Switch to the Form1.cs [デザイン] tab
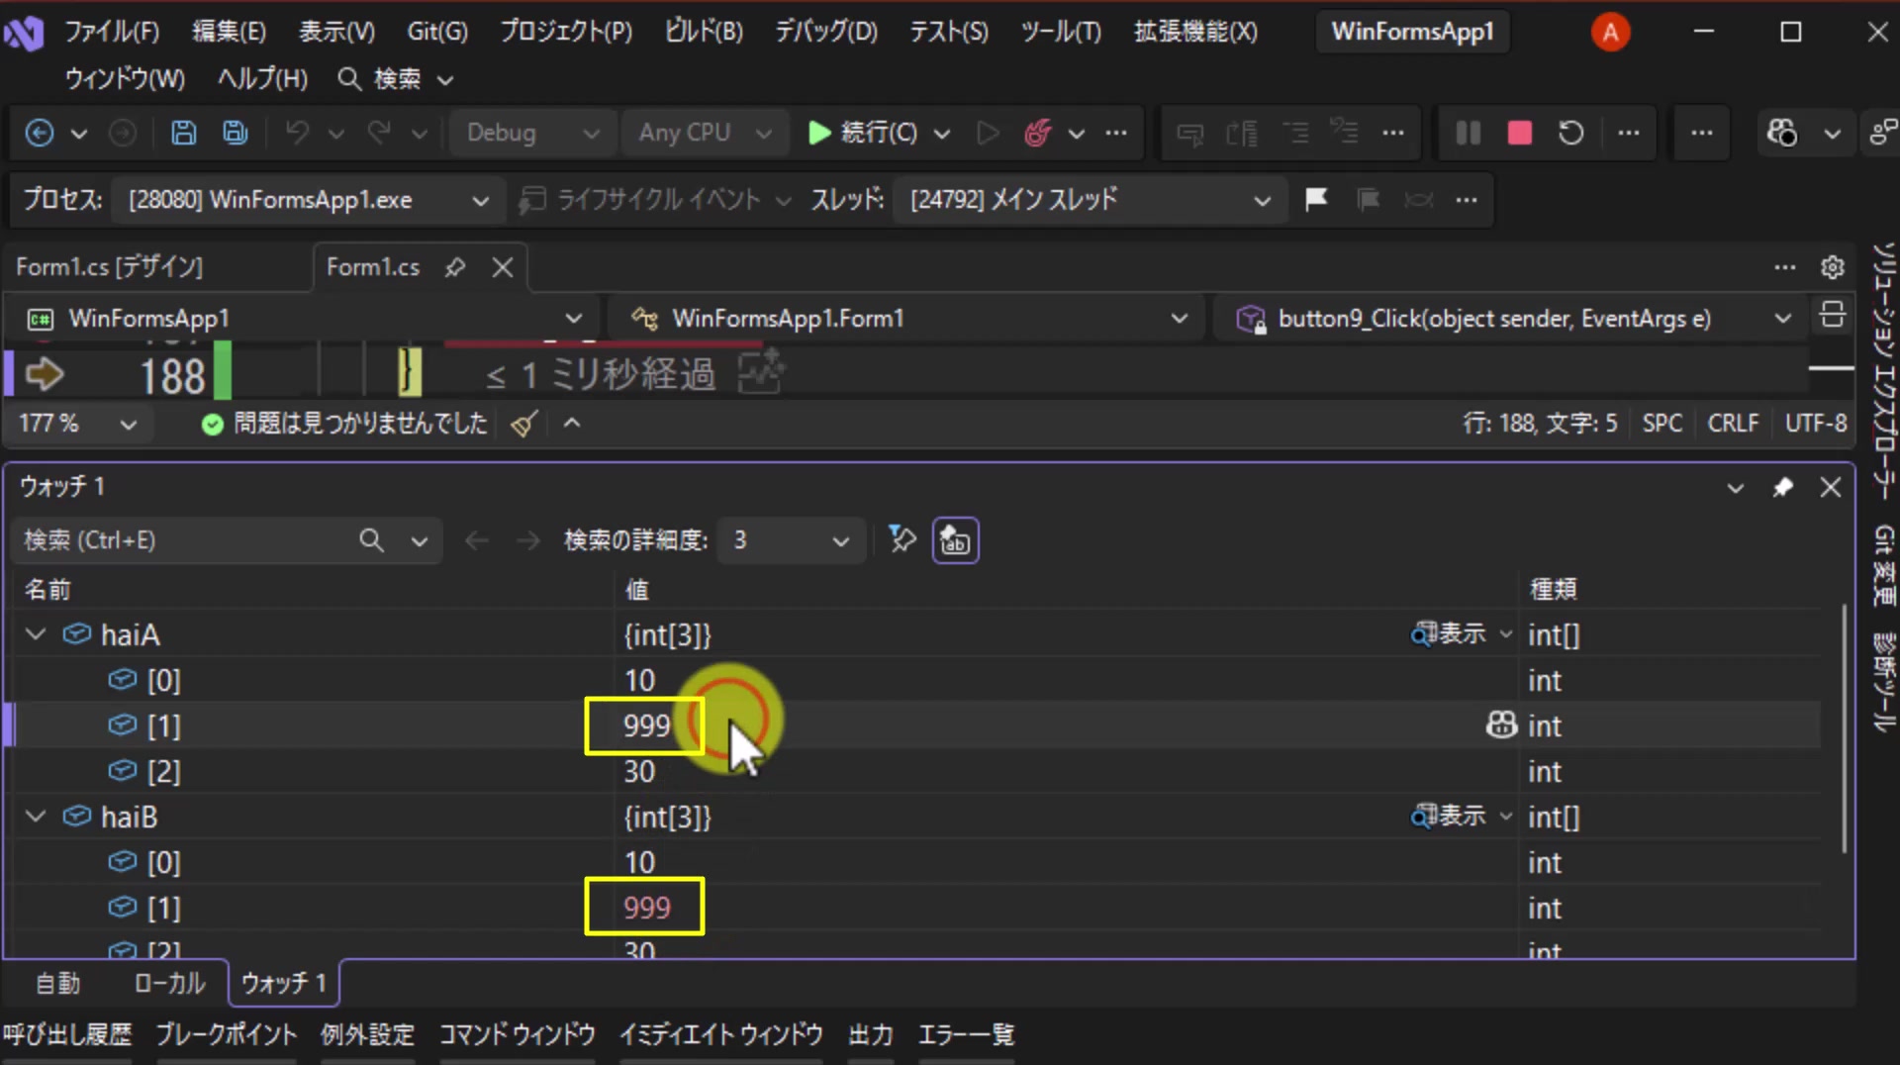 coord(110,267)
